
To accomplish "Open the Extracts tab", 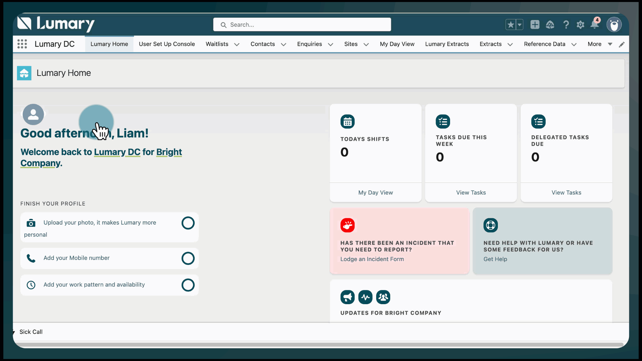I will click(491, 44).
